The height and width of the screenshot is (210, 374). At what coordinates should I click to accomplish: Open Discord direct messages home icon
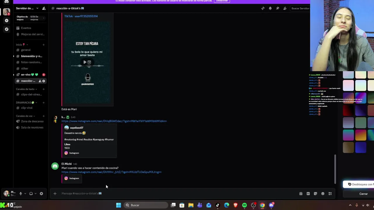tap(6, 2)
